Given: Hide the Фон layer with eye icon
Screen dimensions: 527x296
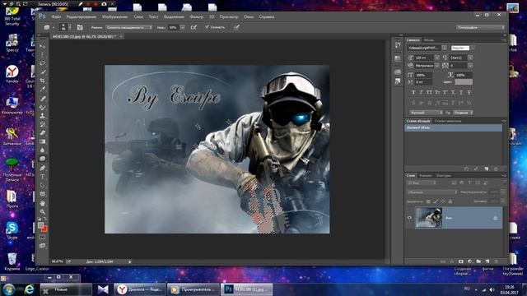Looking at the screenshot, I should click(409, 217).
